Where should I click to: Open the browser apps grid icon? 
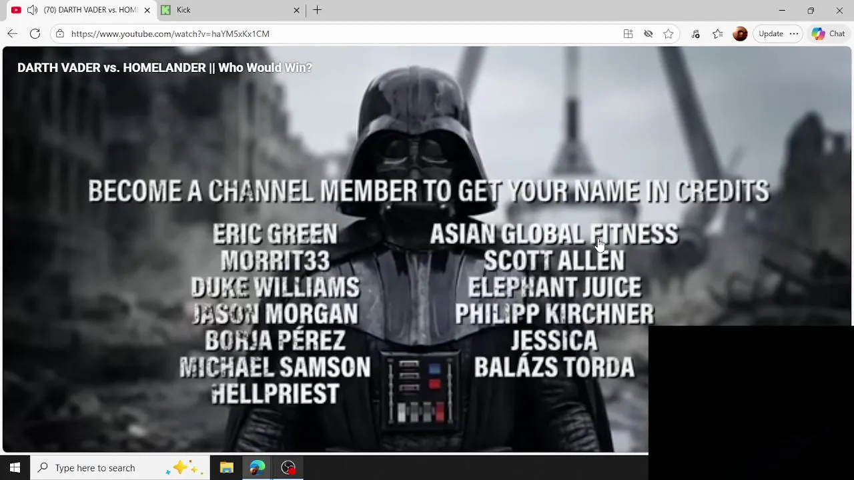[x=628, y=33]
